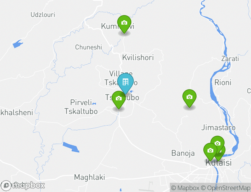Viewport: 251px width, 192px height.
Task: Click the Kvilishori village label
Action: [x=138, y=58]
